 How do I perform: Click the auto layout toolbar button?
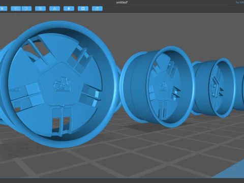[x=54, y=9]
